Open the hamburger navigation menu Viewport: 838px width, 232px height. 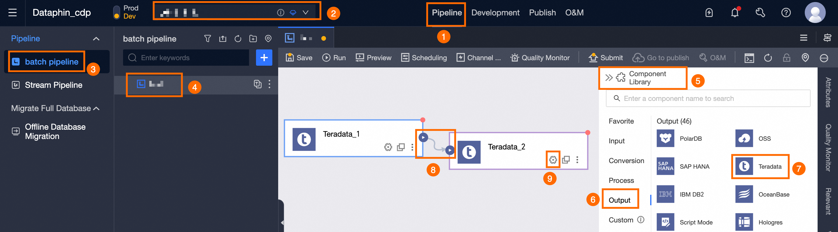click(x=12, y=13)
